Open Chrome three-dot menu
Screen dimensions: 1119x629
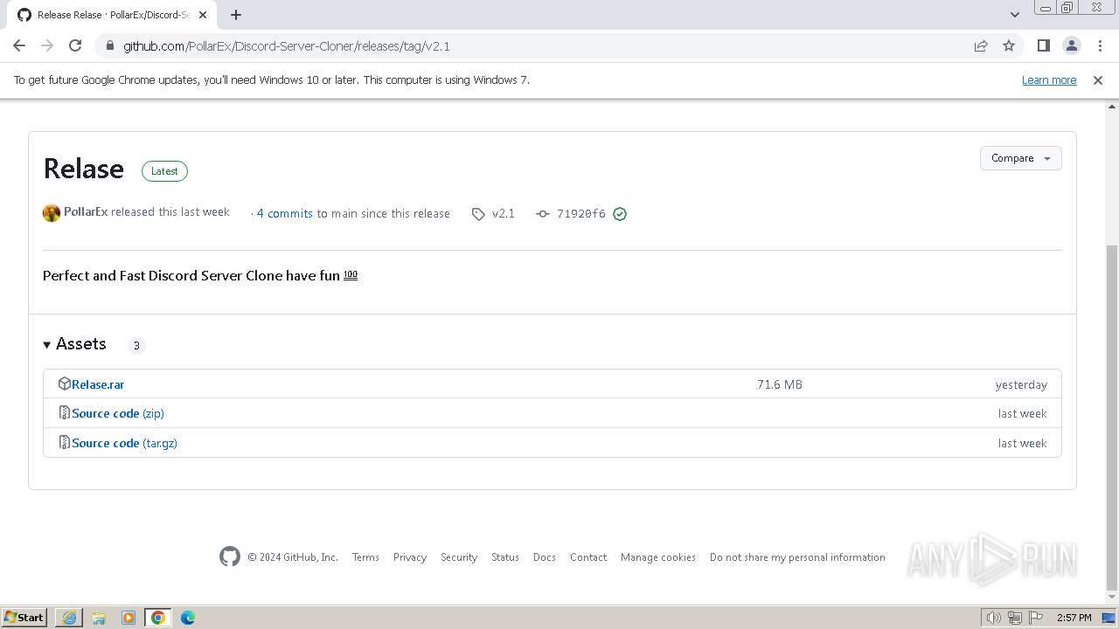(x=1100, y=46)
